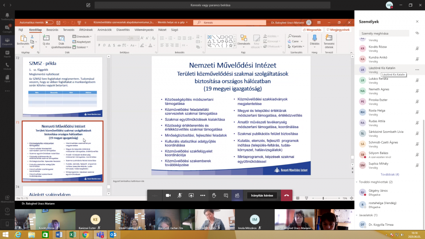The height and width of the screenshot is (239, 425).
Task: Open the Fájl tab in PowerPoint
Action: (x=21, y=30)
